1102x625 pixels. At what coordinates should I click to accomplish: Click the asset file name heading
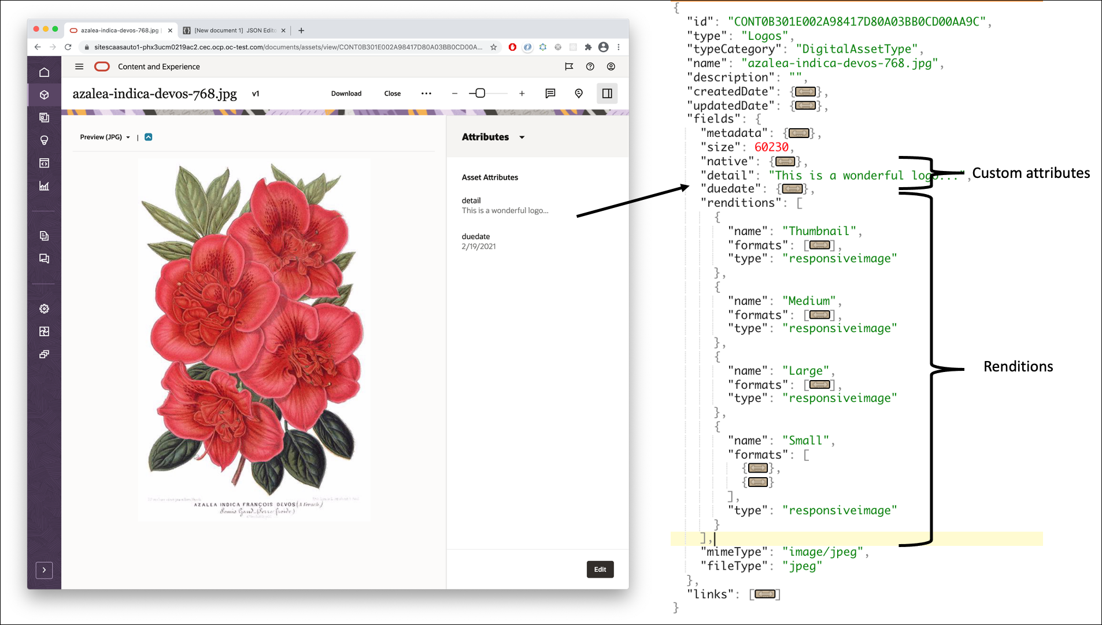[154, 94]
